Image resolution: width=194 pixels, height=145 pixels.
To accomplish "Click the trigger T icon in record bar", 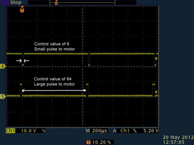I will click(x=56, y=2).
